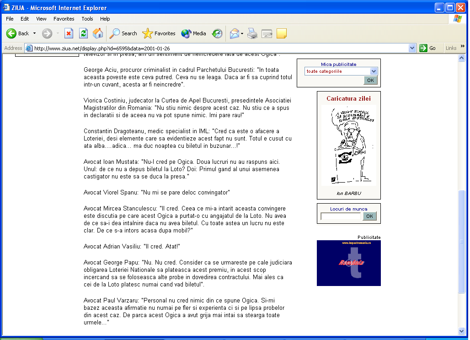Click OK under Mica publicitate

tap(370, 81)
